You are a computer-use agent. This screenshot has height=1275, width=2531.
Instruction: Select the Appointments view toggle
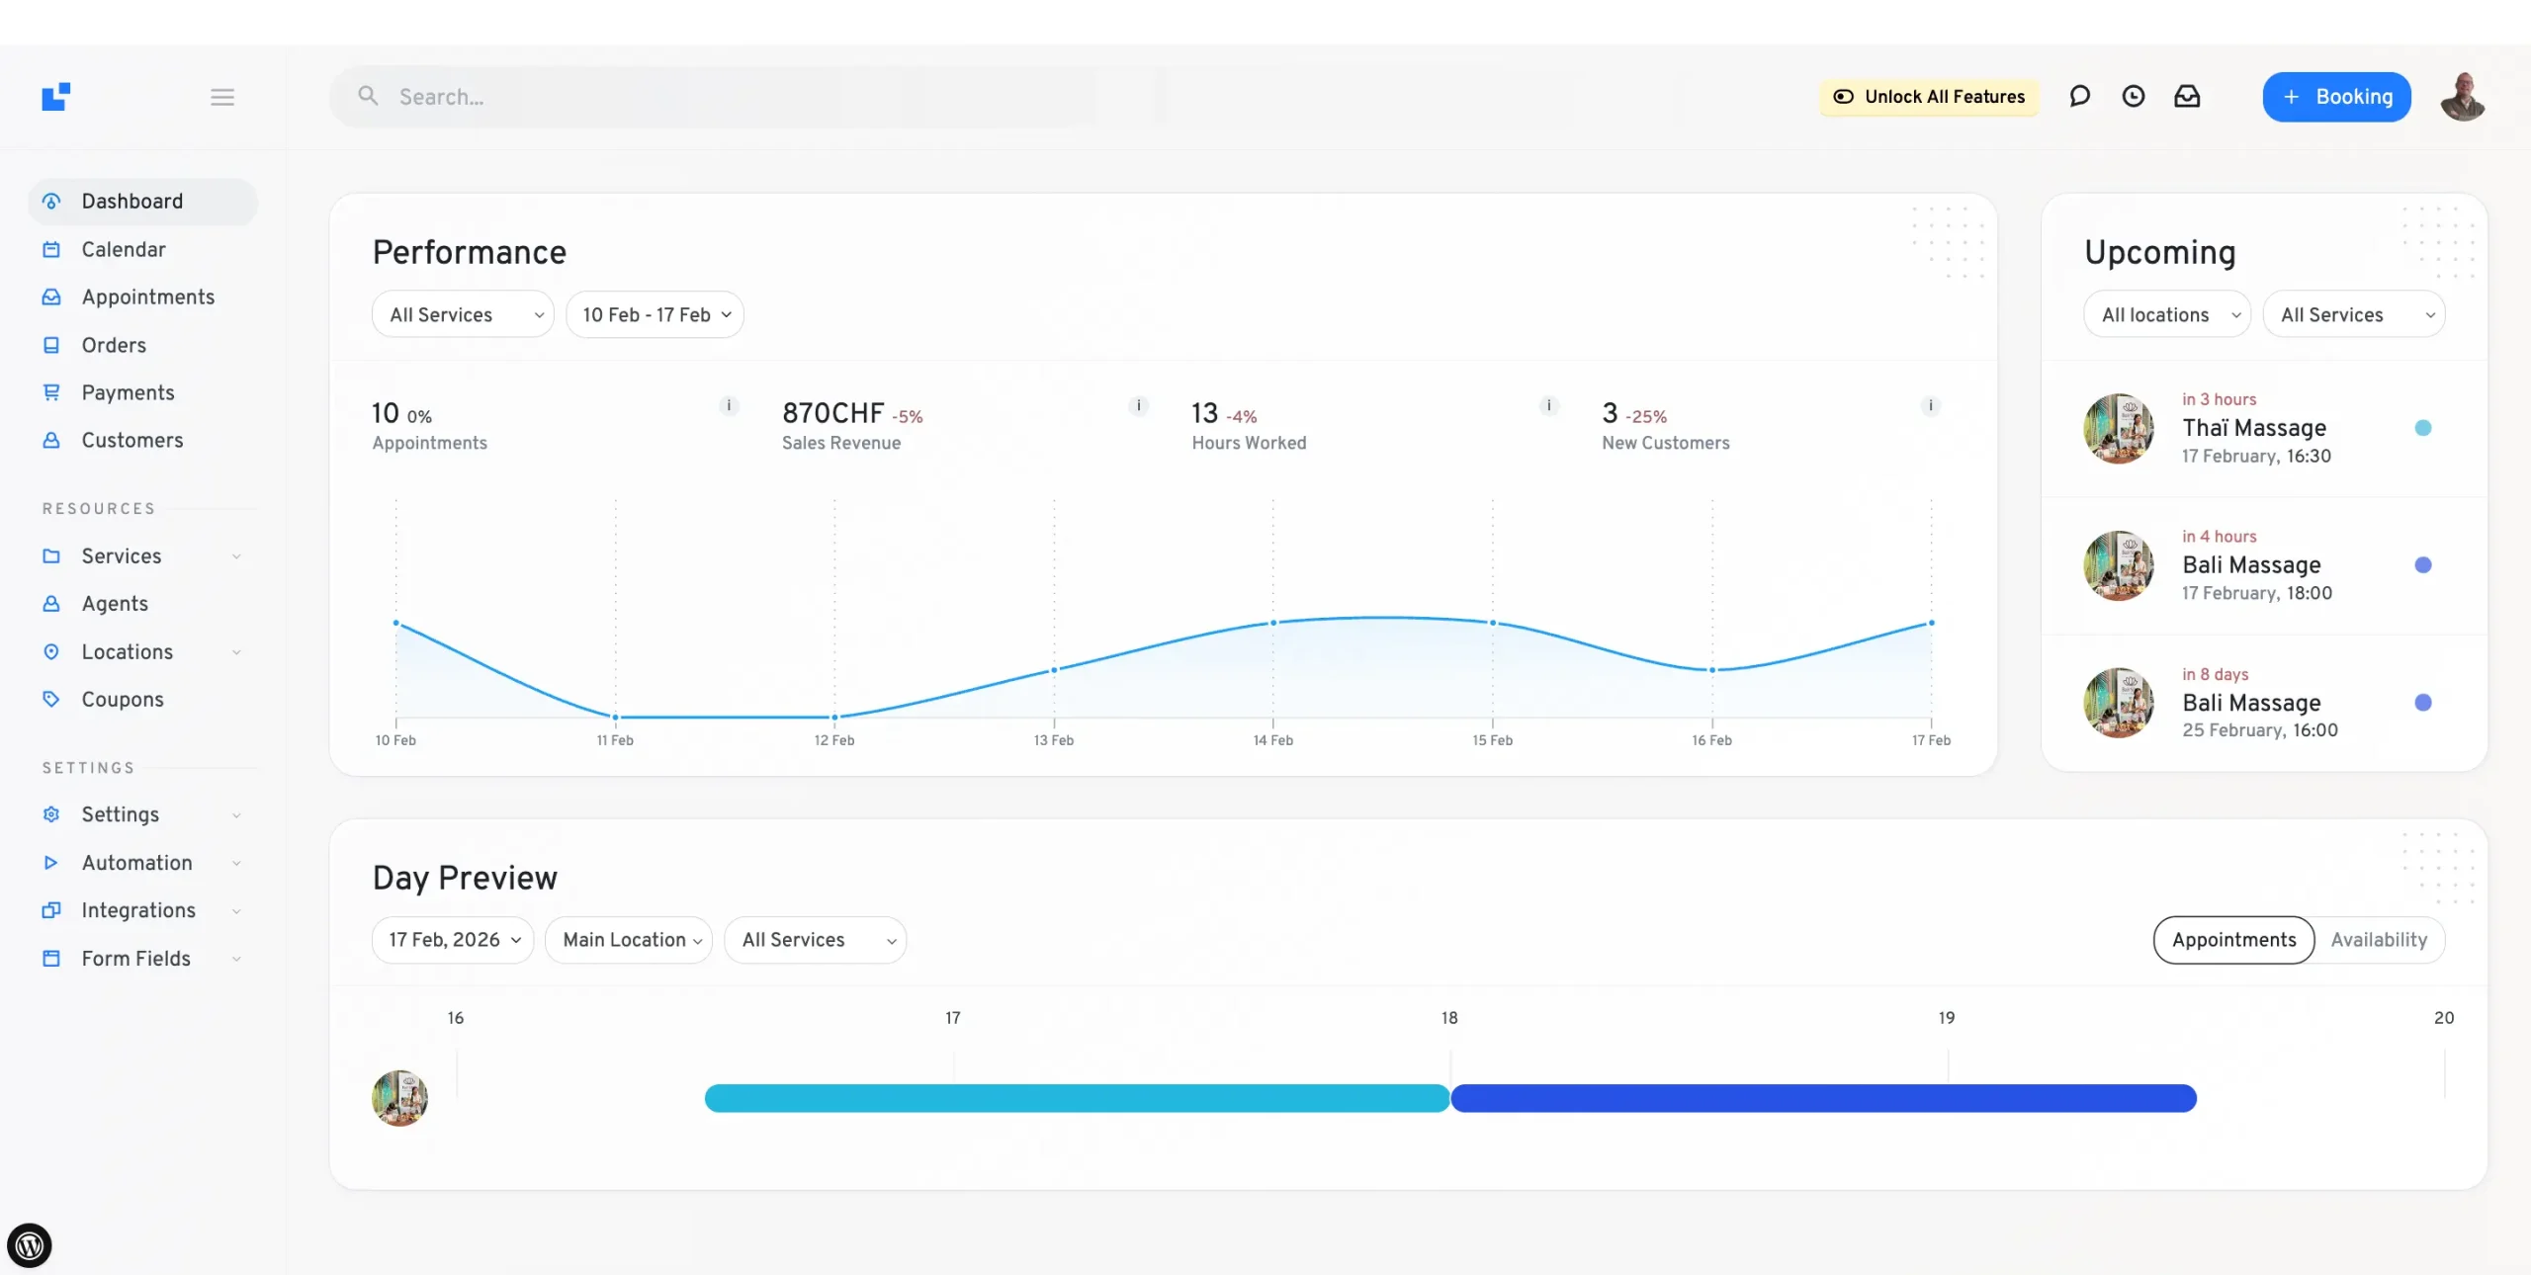[2233, 940]
